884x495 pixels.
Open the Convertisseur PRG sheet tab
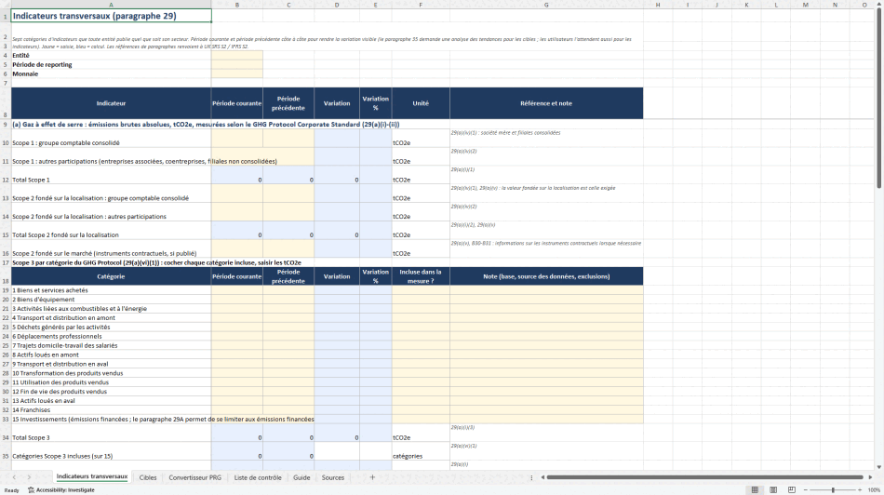[x=195, y=477]
